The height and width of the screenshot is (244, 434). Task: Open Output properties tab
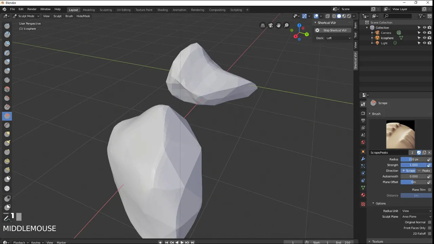click(363, 121)
